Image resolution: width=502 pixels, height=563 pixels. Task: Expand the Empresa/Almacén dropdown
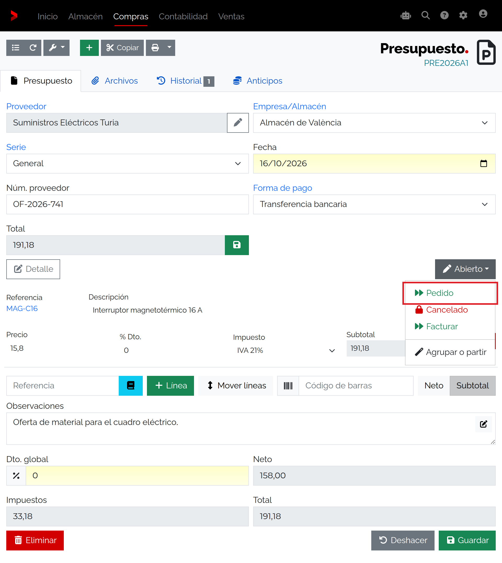click(x=374, y=123)
